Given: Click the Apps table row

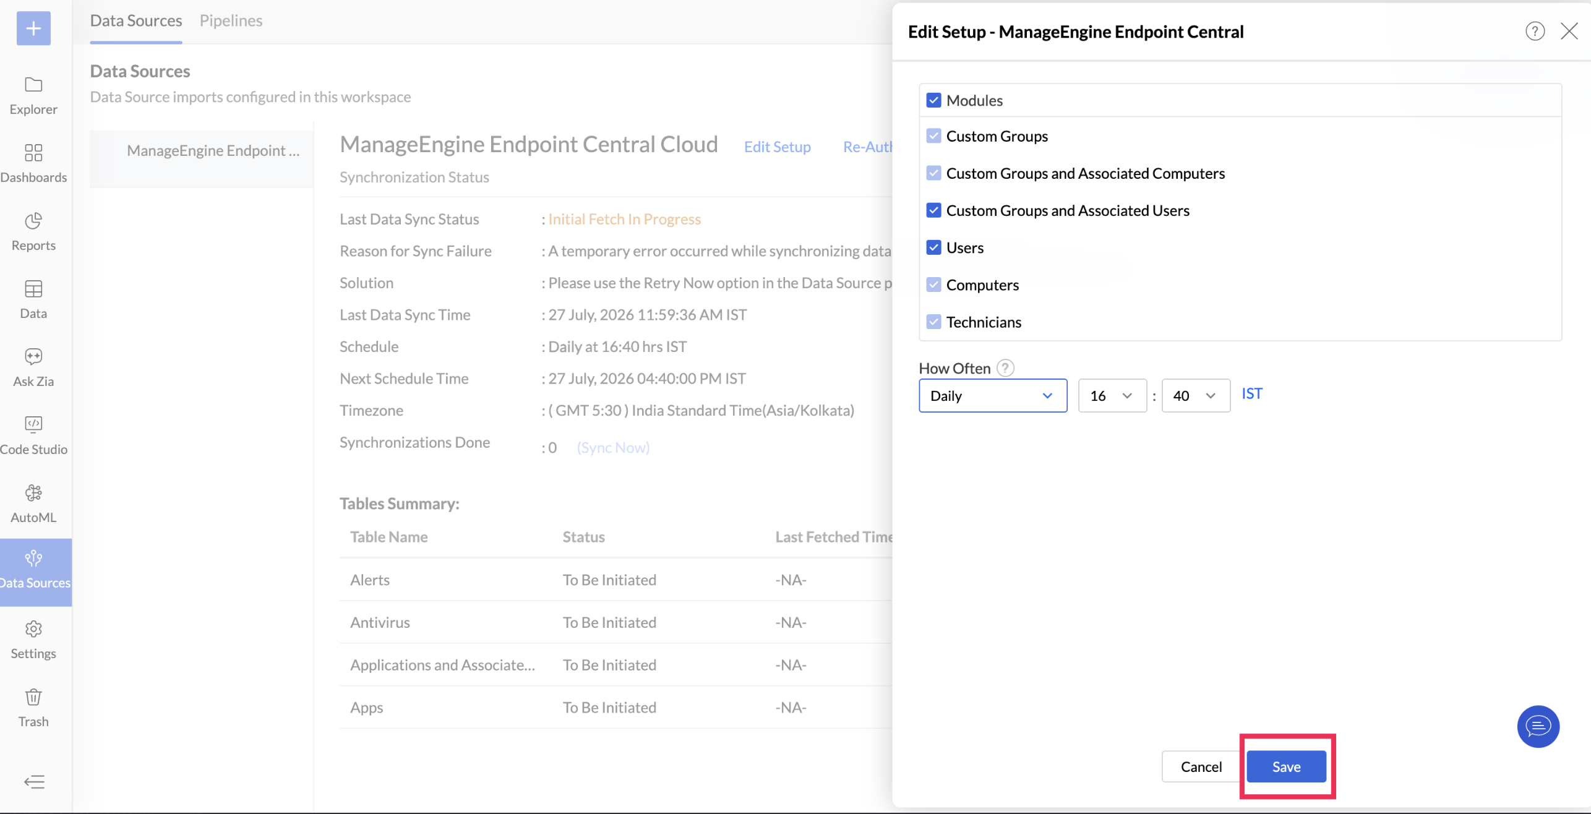Looking at the screenshot, I should [x=615, y=708].
